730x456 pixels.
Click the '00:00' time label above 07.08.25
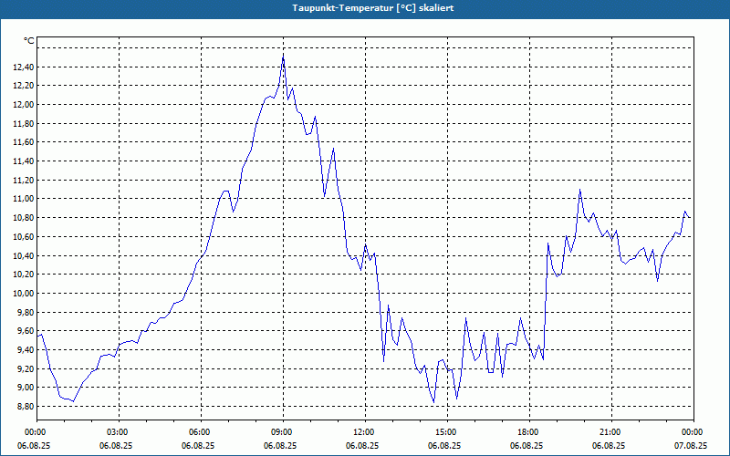[x=693, y=432]
